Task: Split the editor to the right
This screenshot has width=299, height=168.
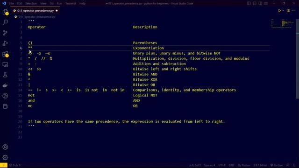Action: click(288, 11)
